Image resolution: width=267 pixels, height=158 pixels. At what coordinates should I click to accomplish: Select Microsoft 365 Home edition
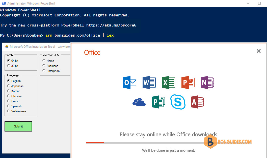click(x=48, y=61)
